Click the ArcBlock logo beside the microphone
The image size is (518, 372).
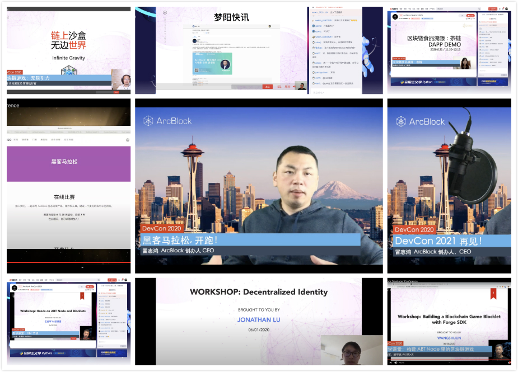click(x=420, y=121)
